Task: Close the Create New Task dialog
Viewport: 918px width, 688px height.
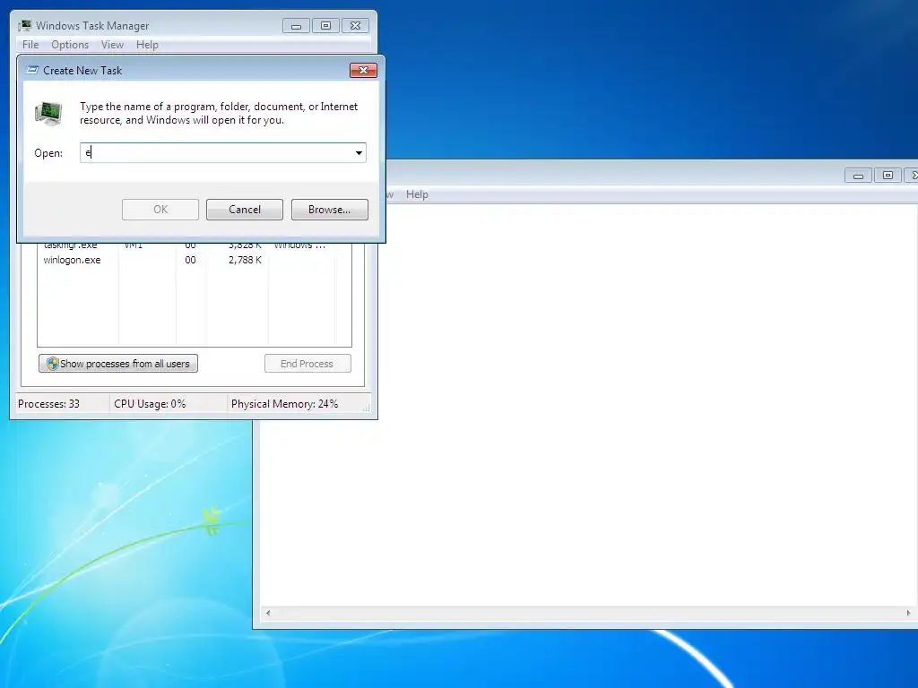Action: coord(363,70)
